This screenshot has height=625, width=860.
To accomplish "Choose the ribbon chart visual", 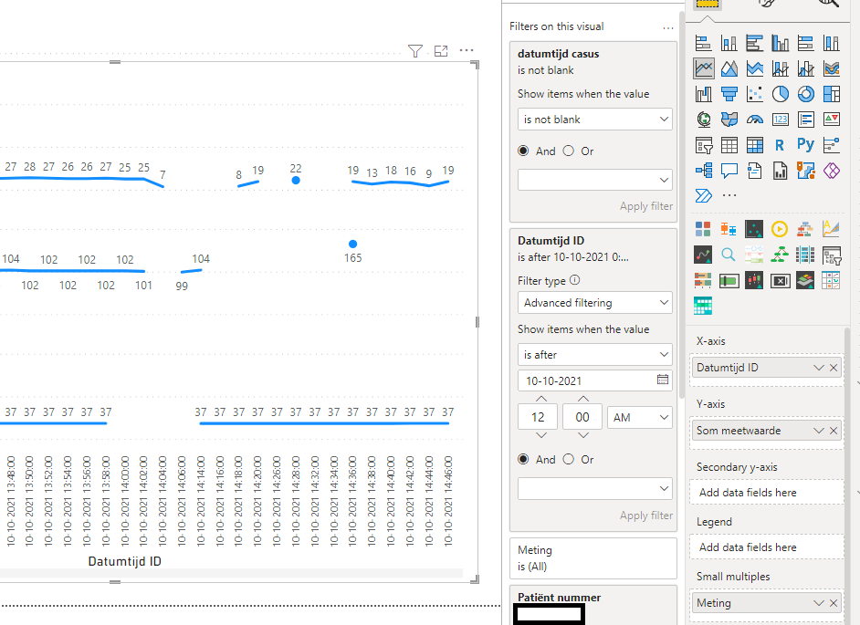I will (831, 68).
